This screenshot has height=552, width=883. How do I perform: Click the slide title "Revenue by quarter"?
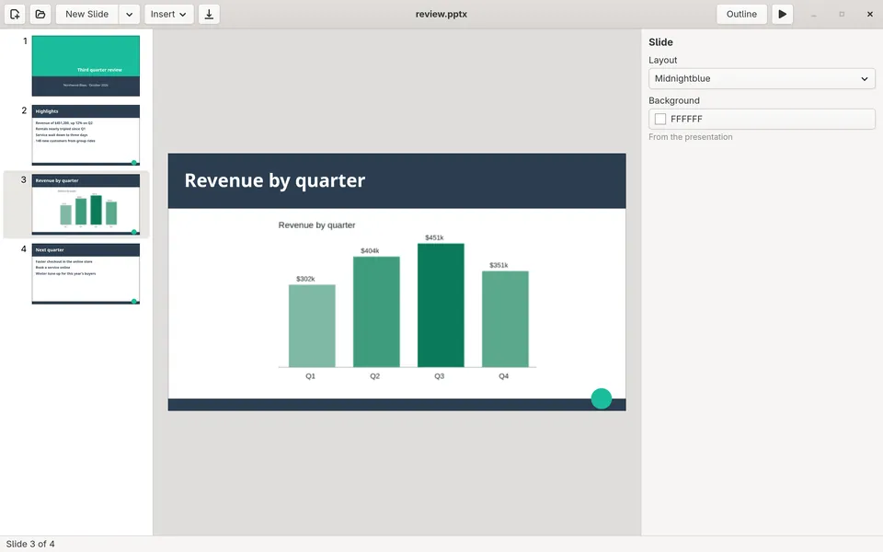pyautogui.click(x=275, y=180)
